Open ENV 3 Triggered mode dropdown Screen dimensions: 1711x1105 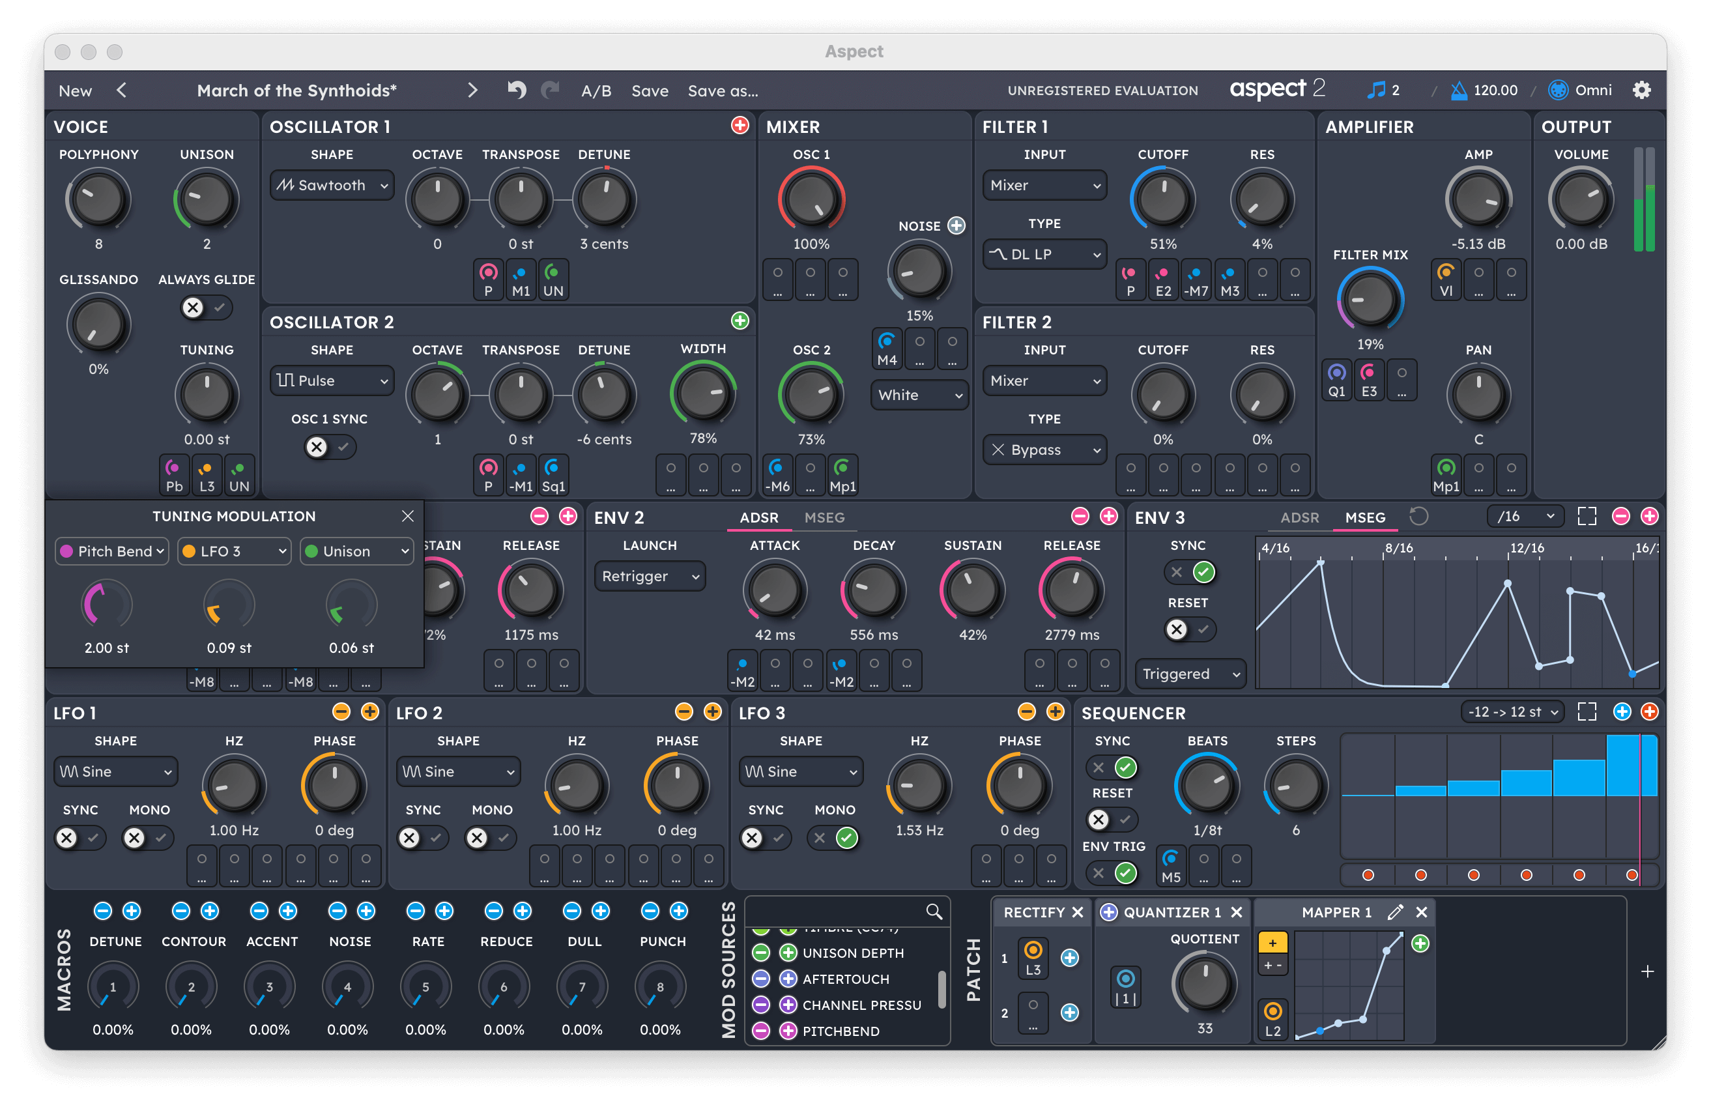1190,674
